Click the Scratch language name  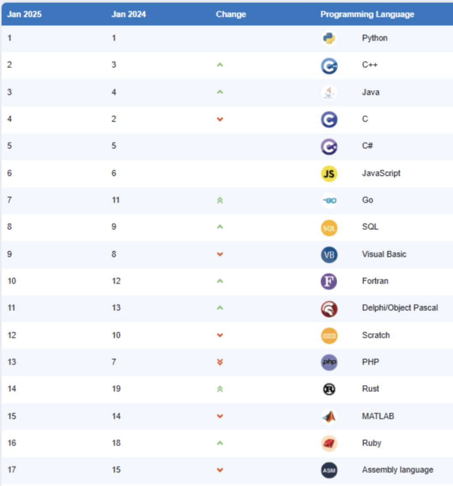376,335
